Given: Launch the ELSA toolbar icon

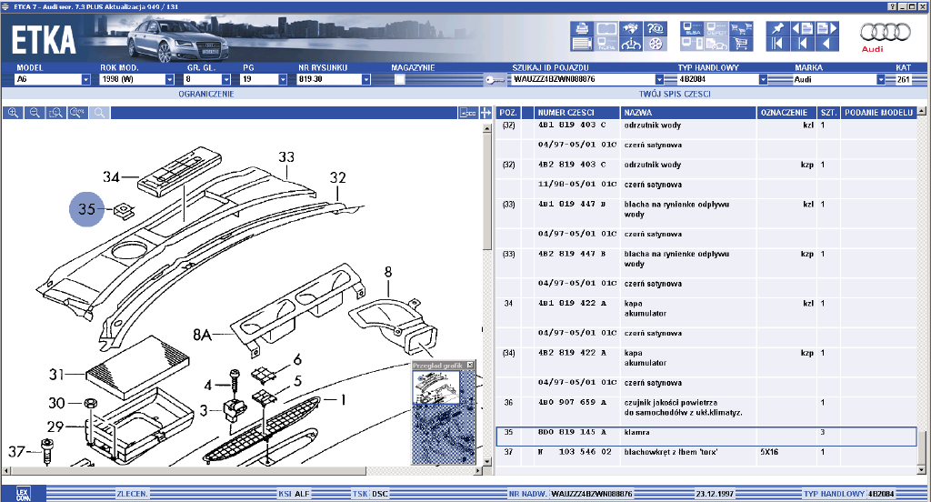Looking at the screenshot, I should pos(692,28).
